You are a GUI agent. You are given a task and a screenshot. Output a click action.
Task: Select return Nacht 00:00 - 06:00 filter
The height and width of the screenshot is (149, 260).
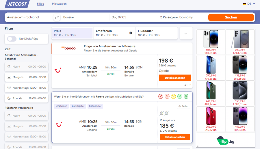click(x=26, y=116)
